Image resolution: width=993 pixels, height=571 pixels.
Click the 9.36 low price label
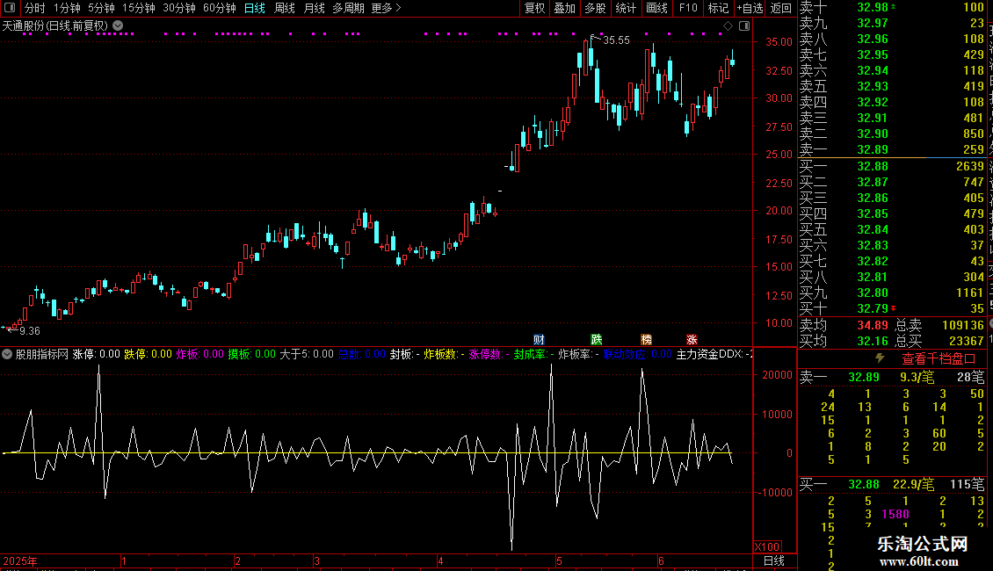30,330
